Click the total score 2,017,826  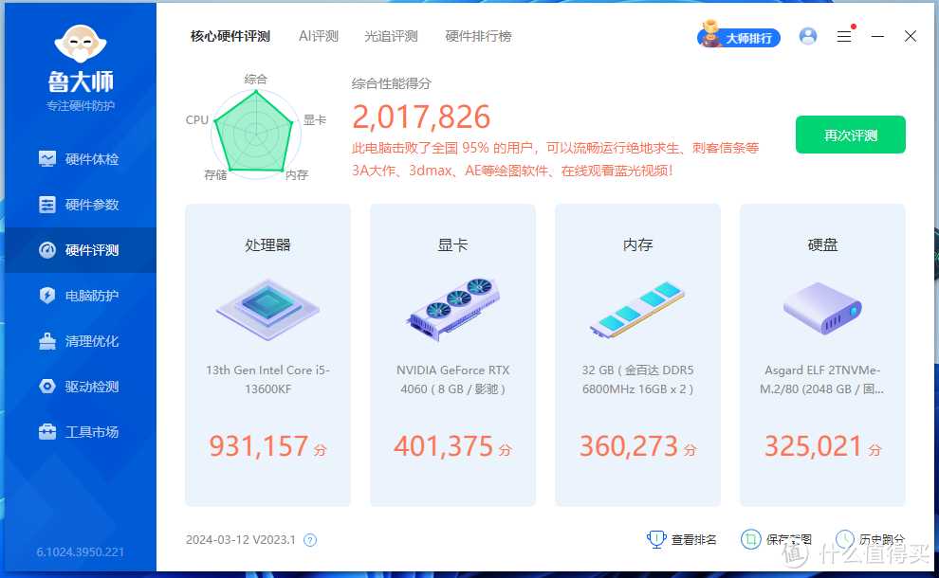tap(421, 117)
